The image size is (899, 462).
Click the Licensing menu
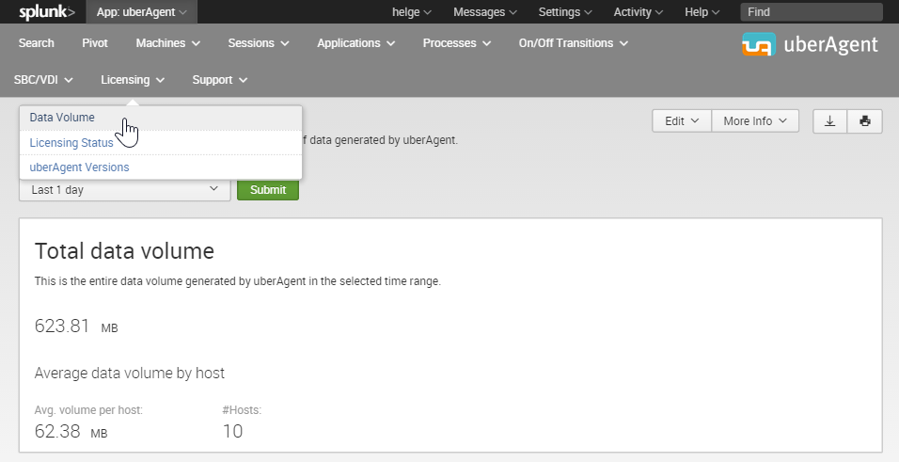(133, 80)
